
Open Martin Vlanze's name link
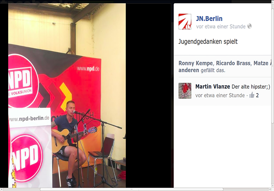[x=213, y=86]
